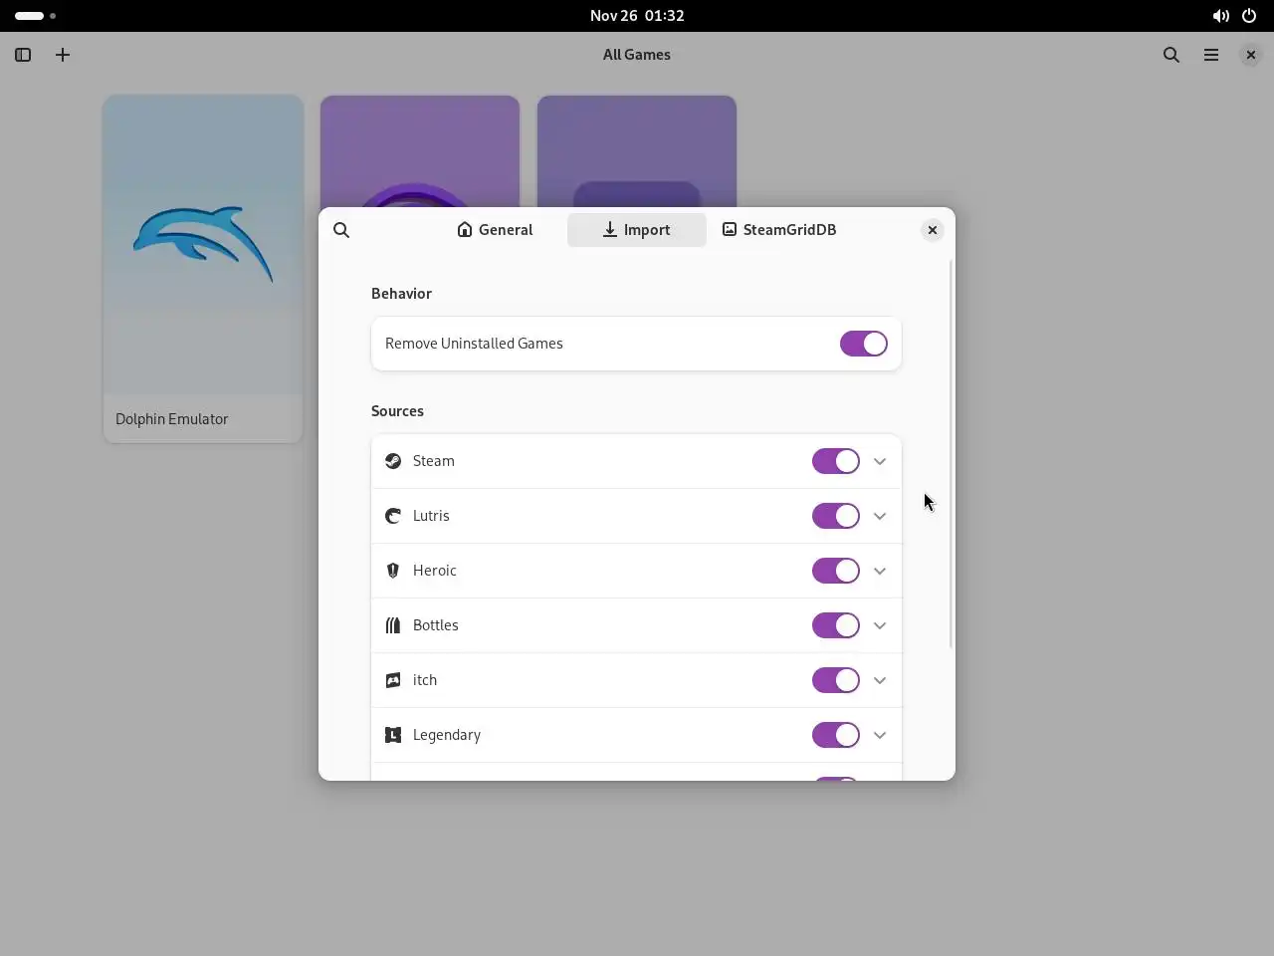Search preferences with magnifier icon
This screenshot has height=956, width=1274.
tap(341, 230)
